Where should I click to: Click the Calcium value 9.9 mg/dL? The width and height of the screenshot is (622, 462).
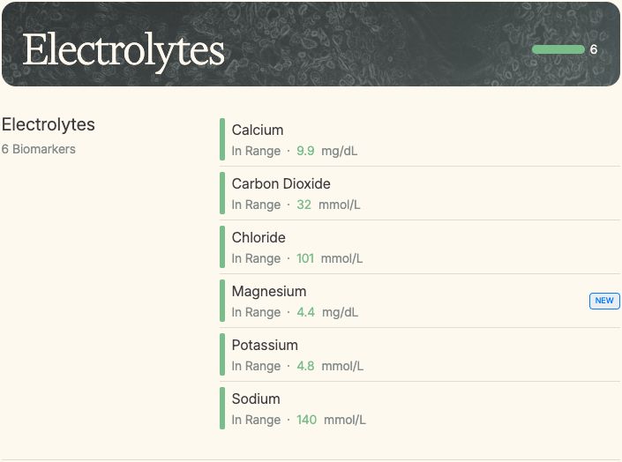coord(326,151)
